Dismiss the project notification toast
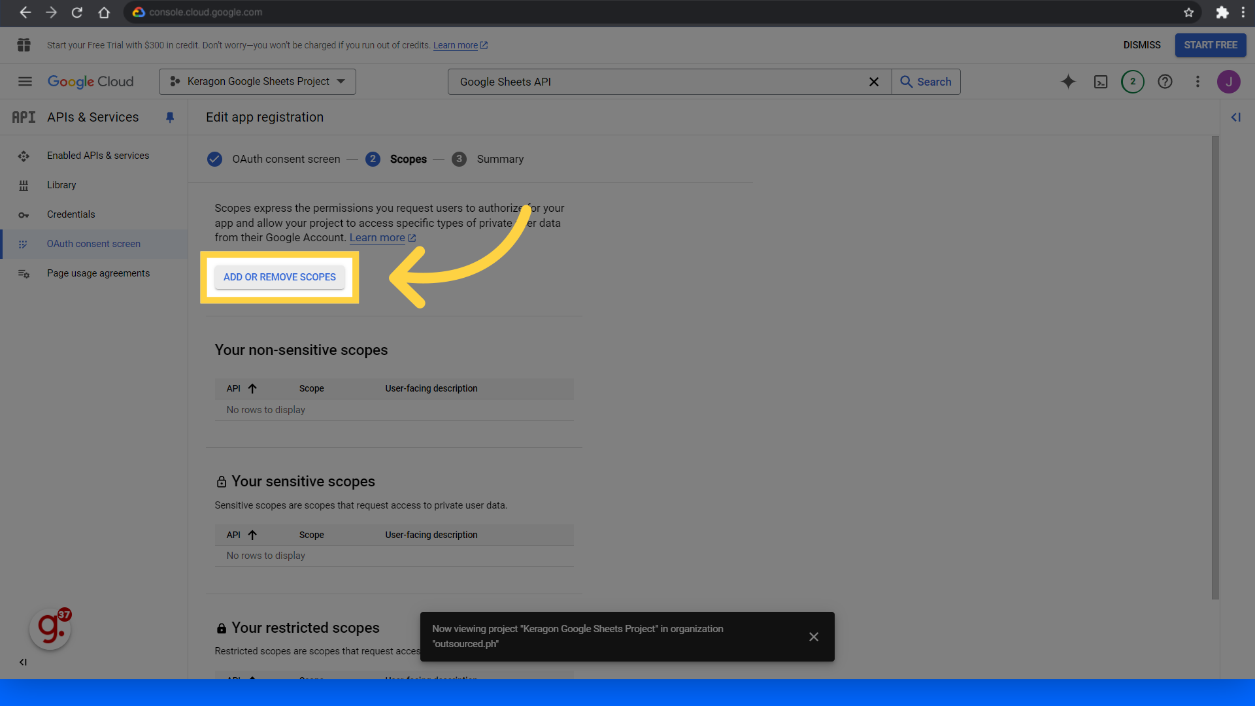The width and height of the screenshot is (1255, 706). pyautogui.click(x=814, y=637)
